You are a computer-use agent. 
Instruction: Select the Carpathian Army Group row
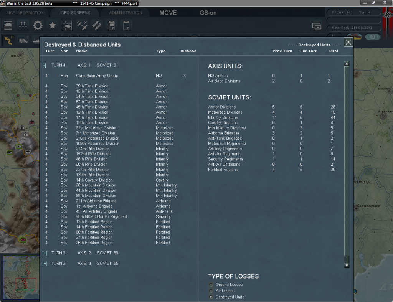coord(115,76)
